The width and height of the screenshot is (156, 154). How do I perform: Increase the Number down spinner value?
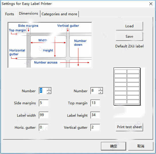click(x=100, y=89)
